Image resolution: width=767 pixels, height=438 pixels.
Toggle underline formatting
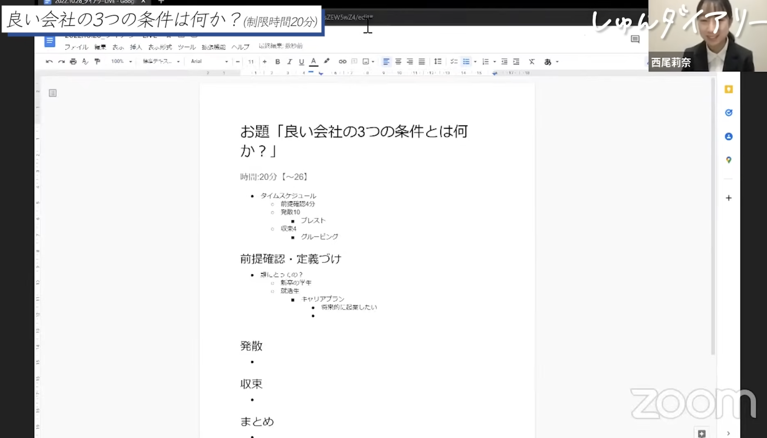pos(301,62)
